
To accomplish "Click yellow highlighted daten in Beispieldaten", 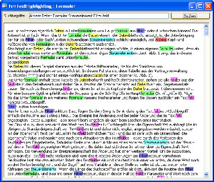I will tap(24, 62).
